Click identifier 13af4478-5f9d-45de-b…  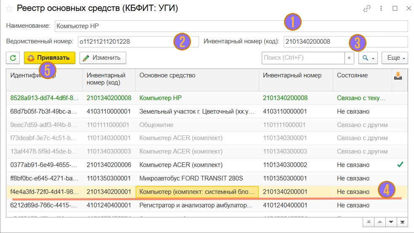(44, 151)
